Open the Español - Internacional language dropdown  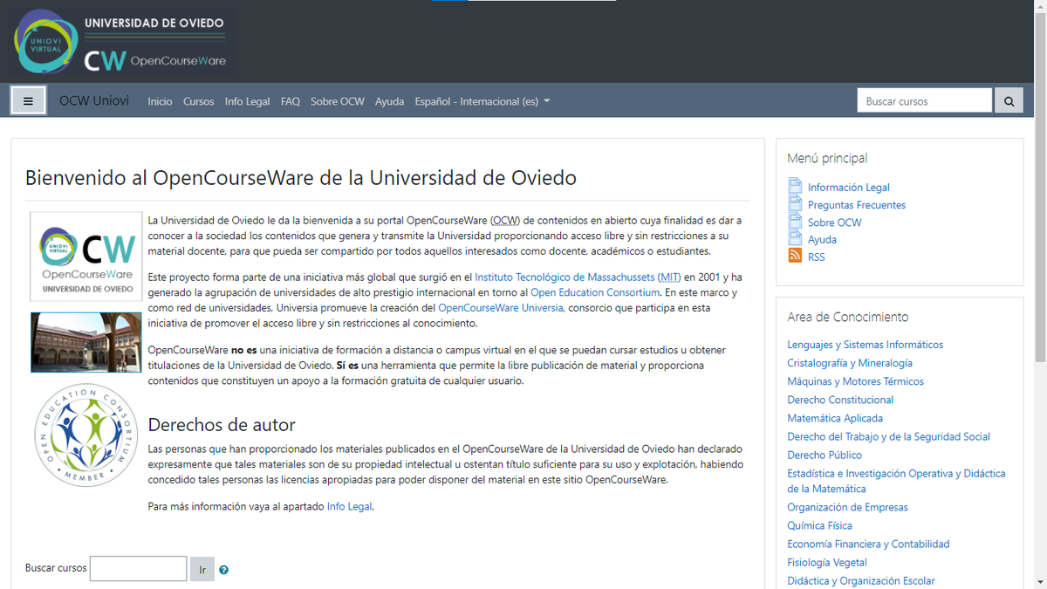[x=482, y=101]
